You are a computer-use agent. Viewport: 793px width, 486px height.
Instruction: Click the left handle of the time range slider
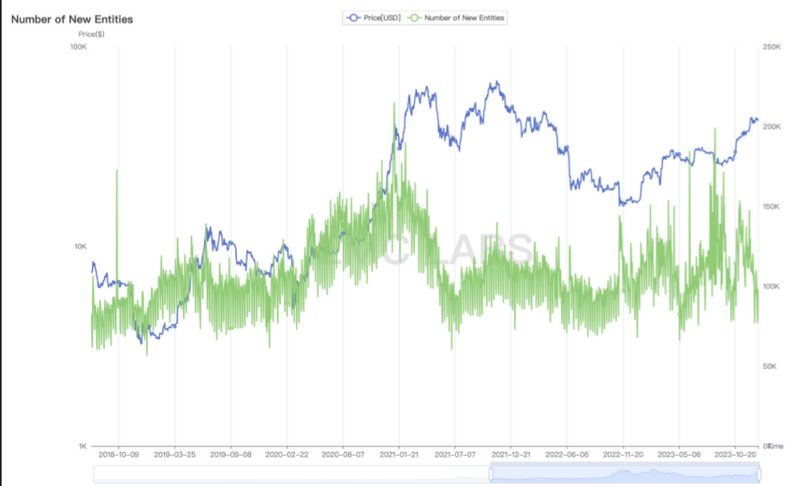(490, 473)
